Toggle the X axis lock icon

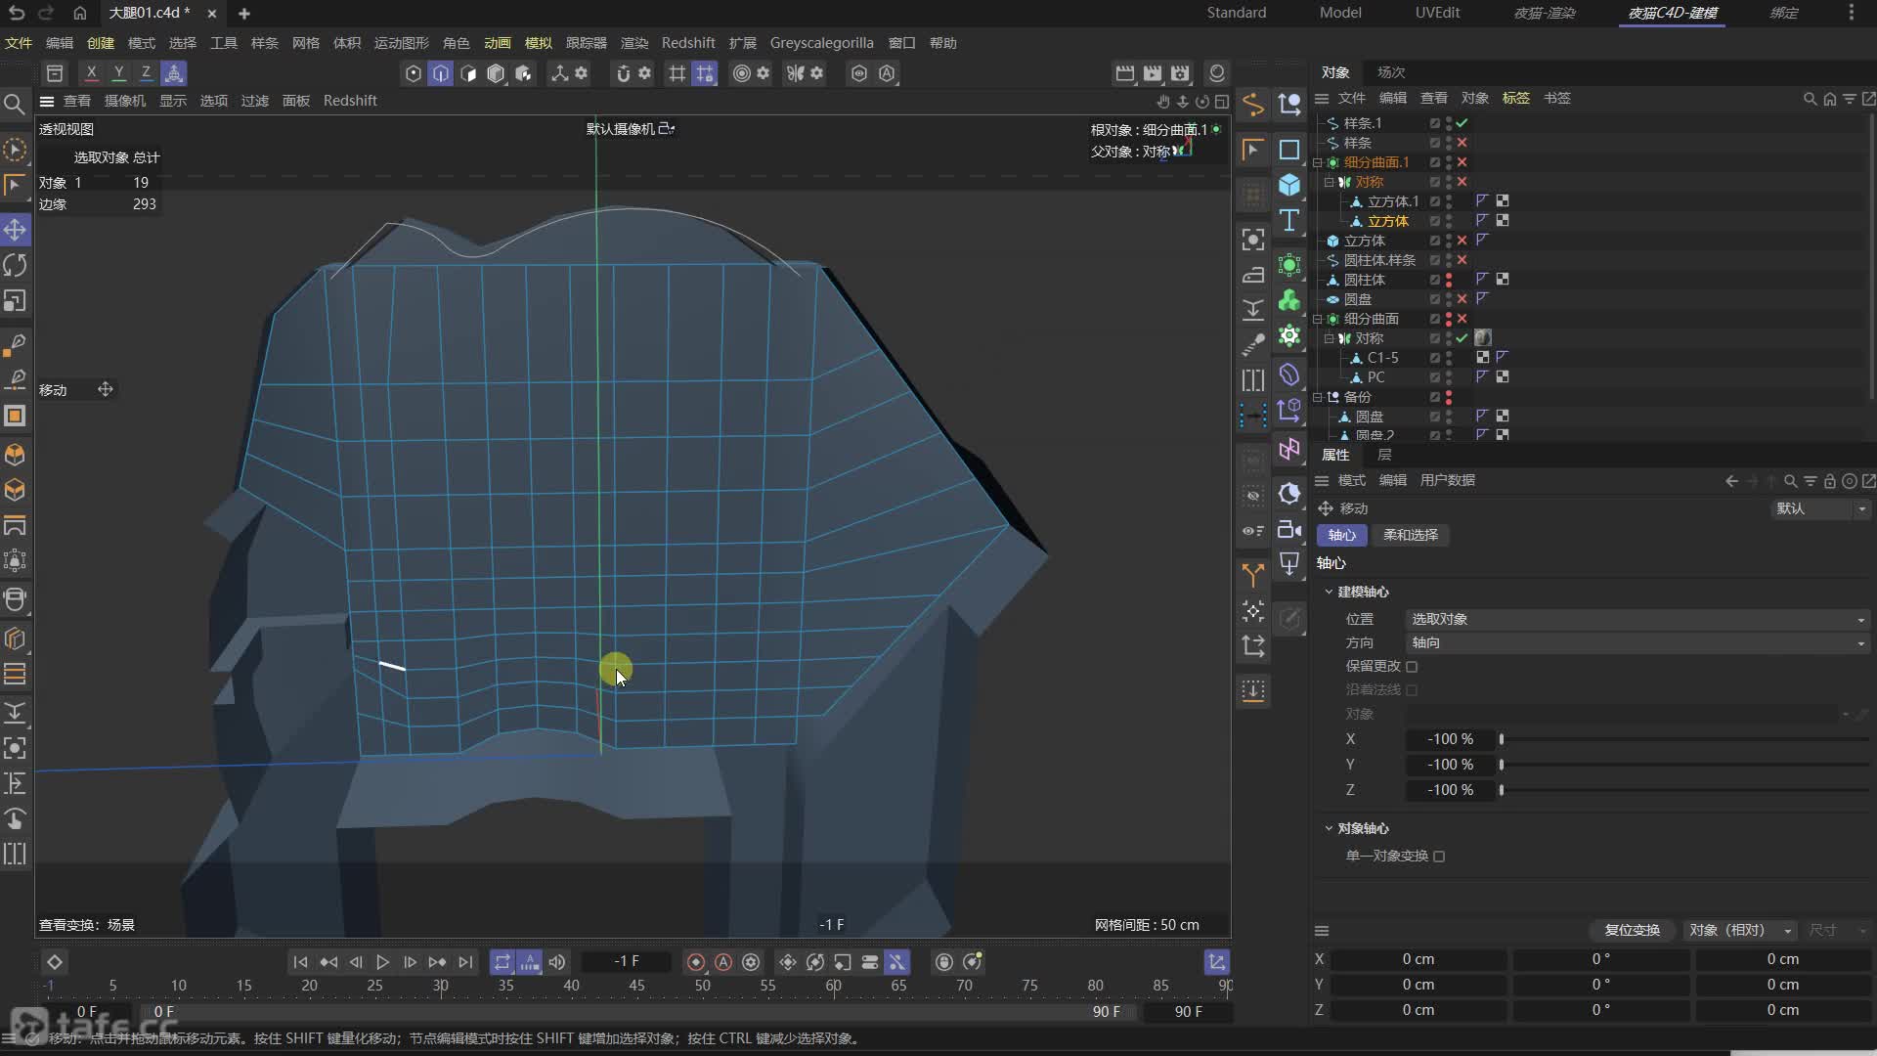(91, 72)
